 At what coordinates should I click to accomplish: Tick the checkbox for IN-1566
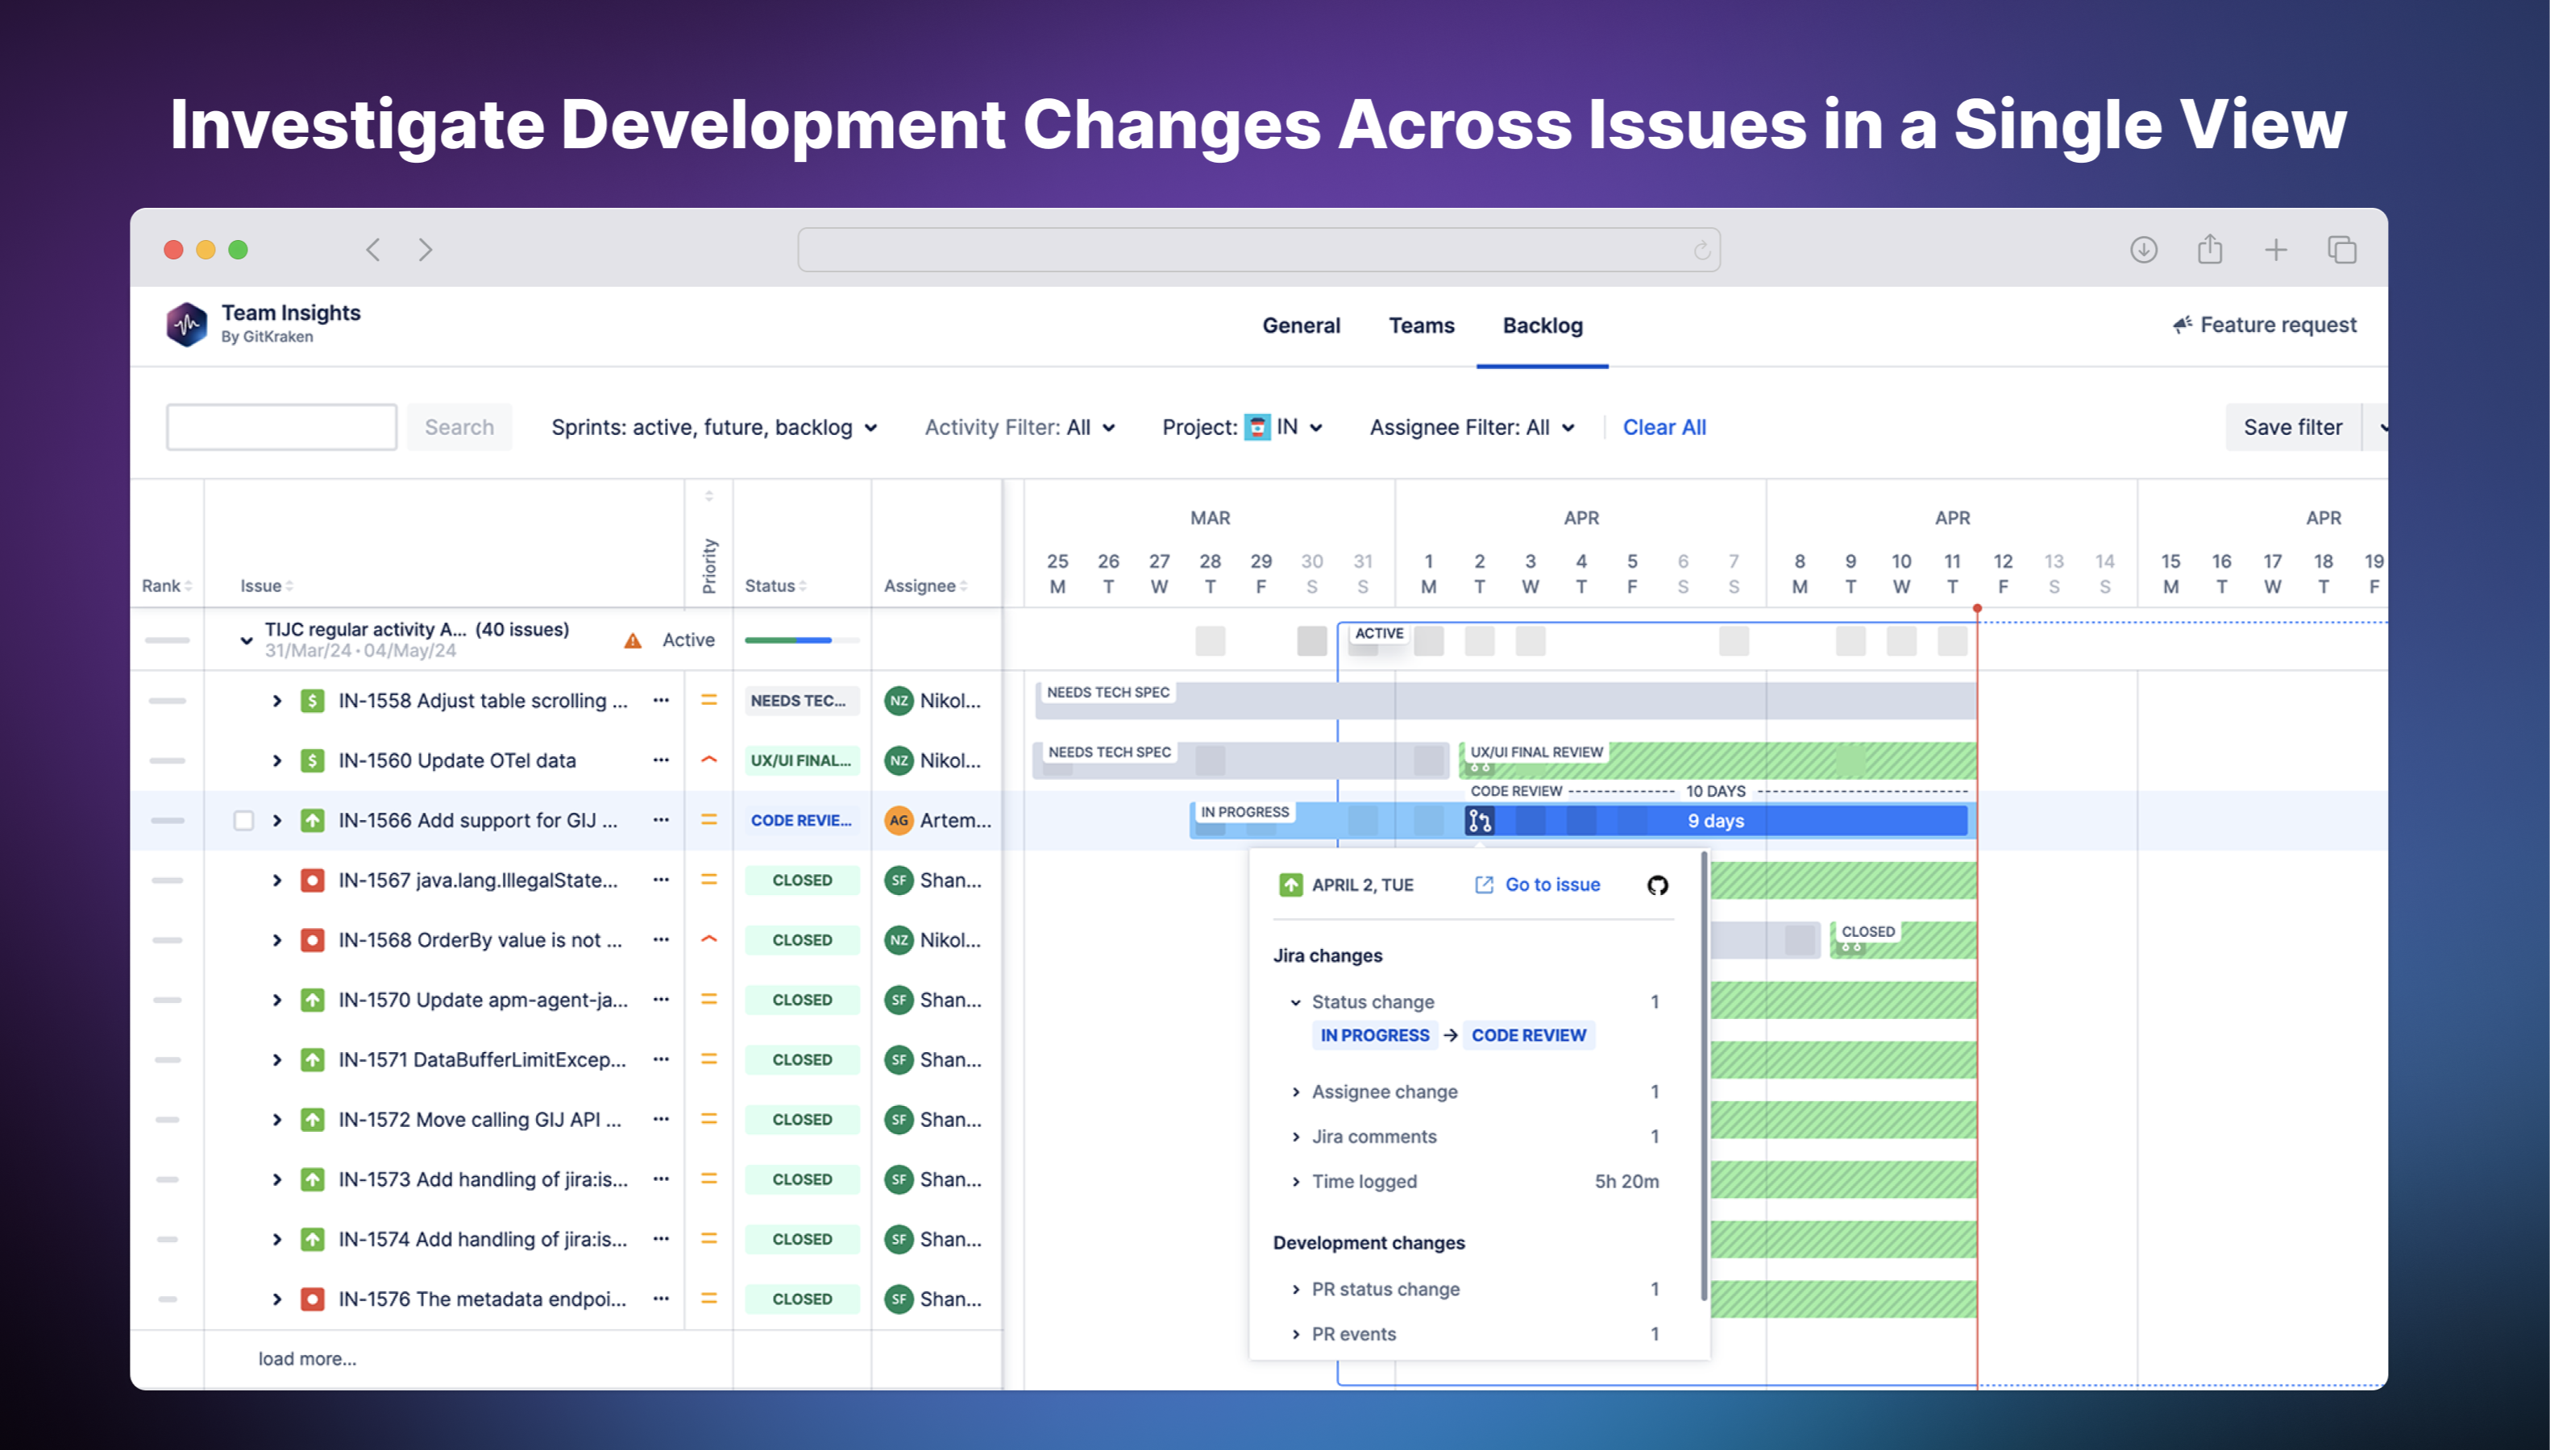coord(243,821)
